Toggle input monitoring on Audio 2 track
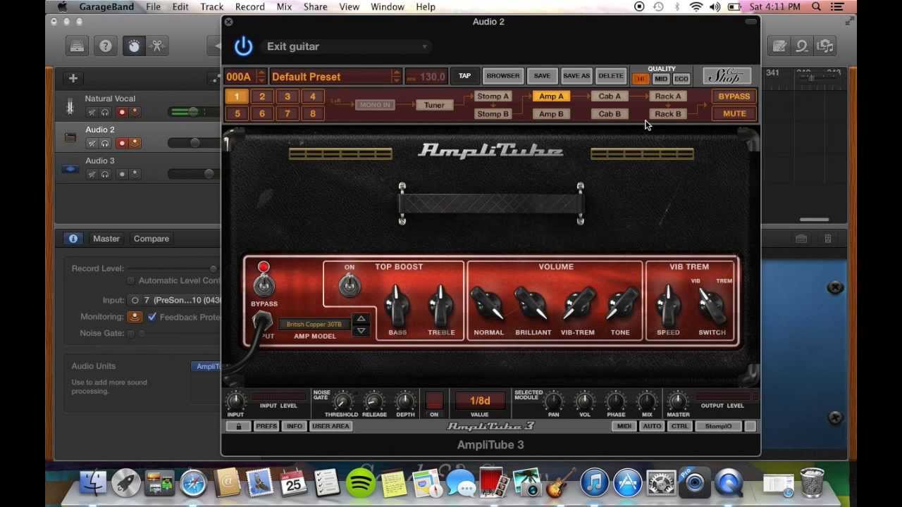The height and width of the screenshot is (507, 902). (x=135, y=144)
